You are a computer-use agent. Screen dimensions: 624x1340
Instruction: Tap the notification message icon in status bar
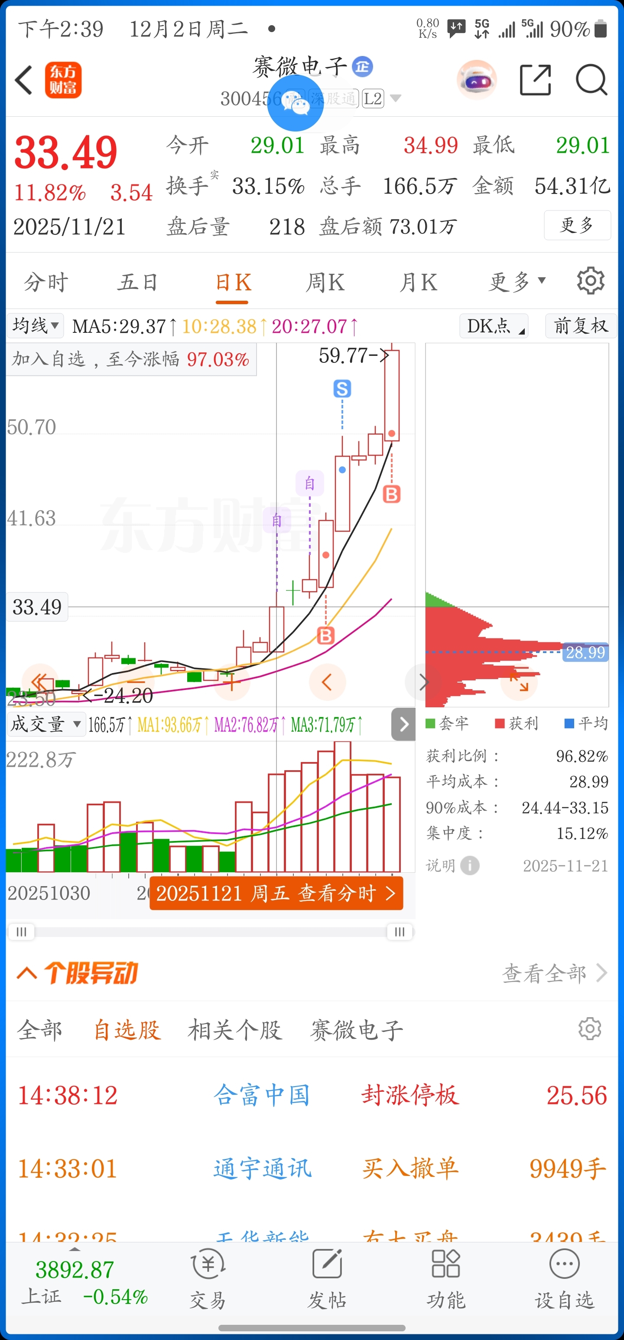(457, 29)
